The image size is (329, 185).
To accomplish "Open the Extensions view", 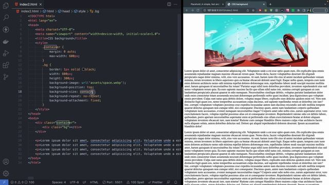I will point(6,65).
